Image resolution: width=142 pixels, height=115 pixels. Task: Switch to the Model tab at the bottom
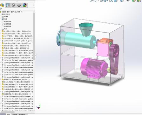tap(8, 114)
